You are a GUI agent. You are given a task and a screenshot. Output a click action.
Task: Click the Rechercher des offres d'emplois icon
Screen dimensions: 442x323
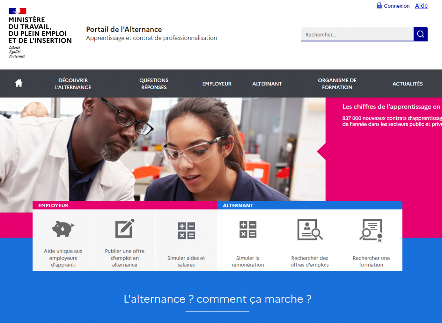pos(310,229)
